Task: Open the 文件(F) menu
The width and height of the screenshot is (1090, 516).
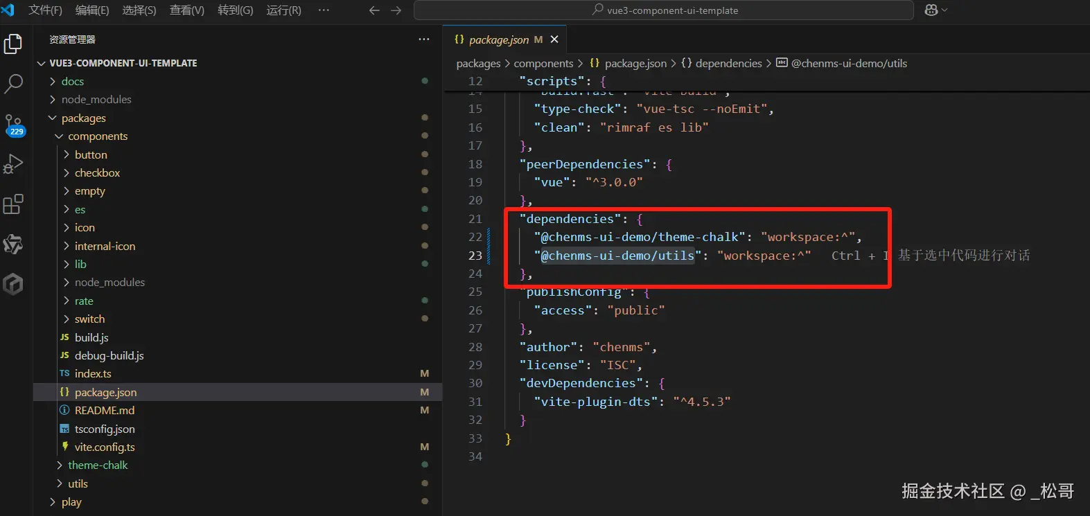Action: [45, 10]
